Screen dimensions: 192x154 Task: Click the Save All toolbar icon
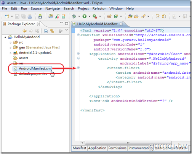pos(24,16)
